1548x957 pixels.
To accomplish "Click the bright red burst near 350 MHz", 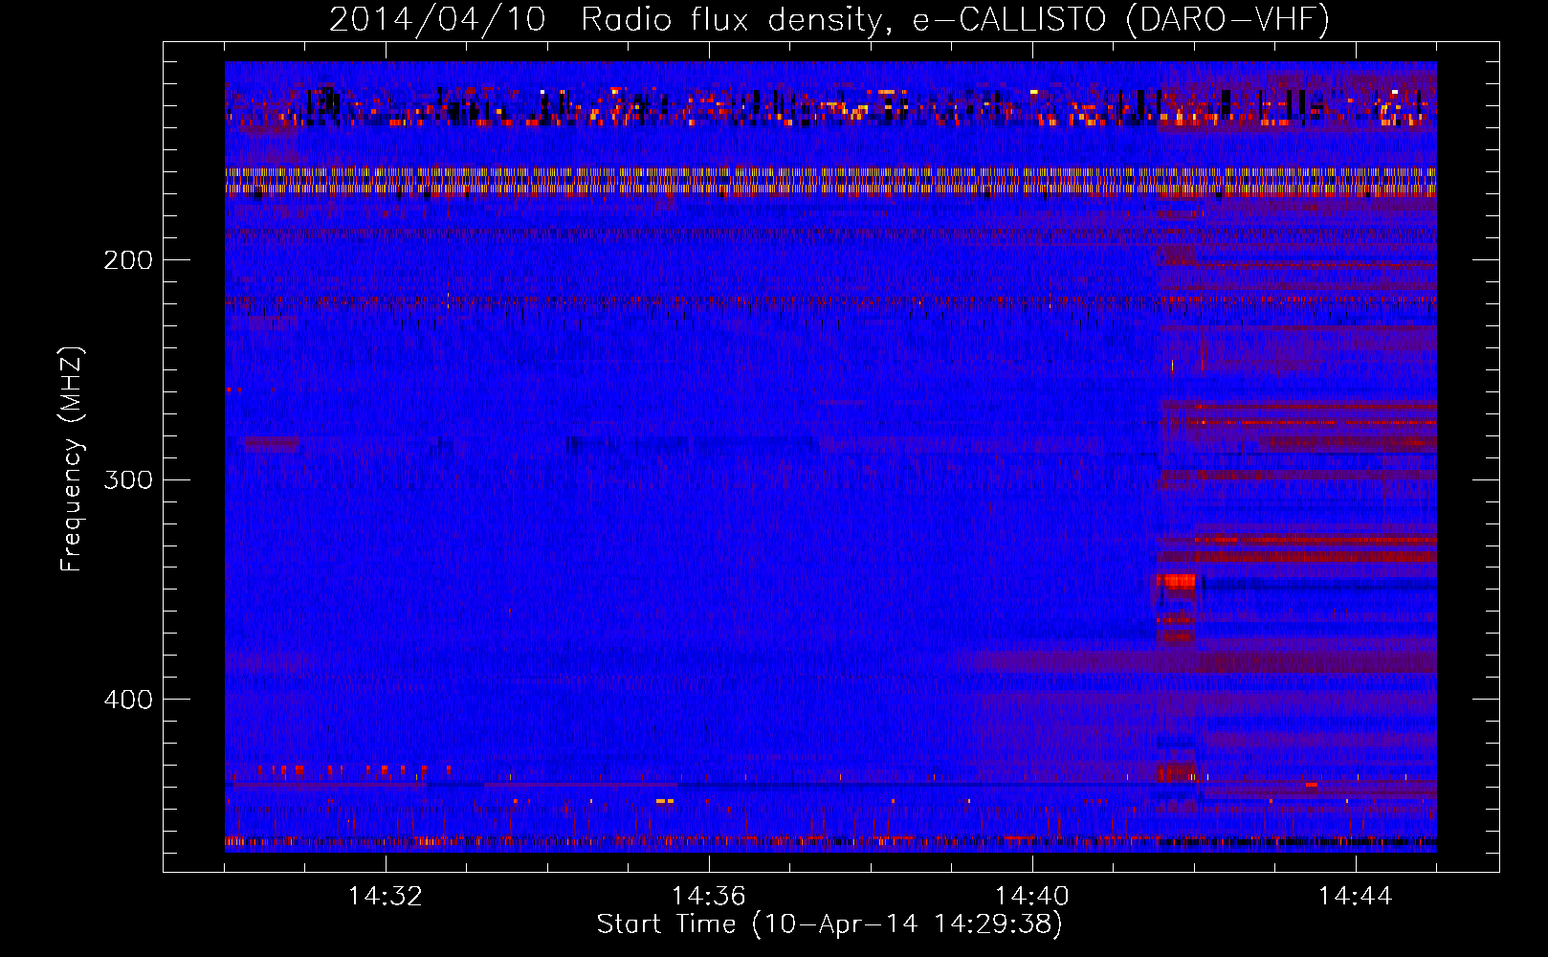I will click(x=1176, y=580).
